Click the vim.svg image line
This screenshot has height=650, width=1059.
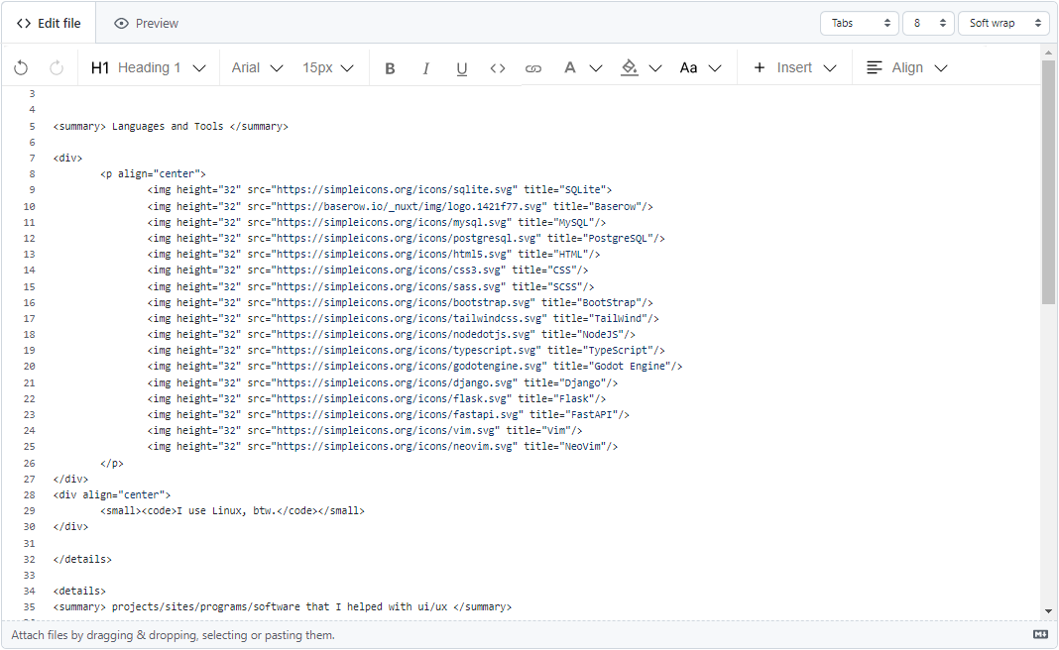pyautogui.click(x=365, y=431)
